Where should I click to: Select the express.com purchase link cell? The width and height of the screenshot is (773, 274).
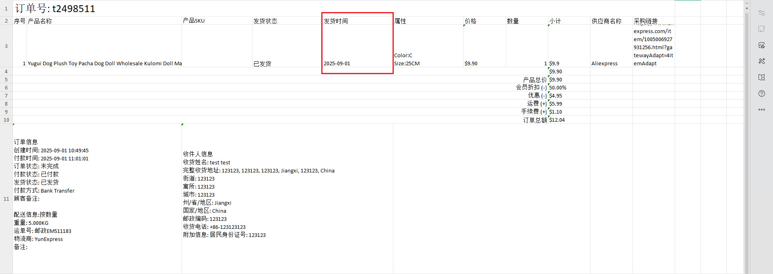654,46
